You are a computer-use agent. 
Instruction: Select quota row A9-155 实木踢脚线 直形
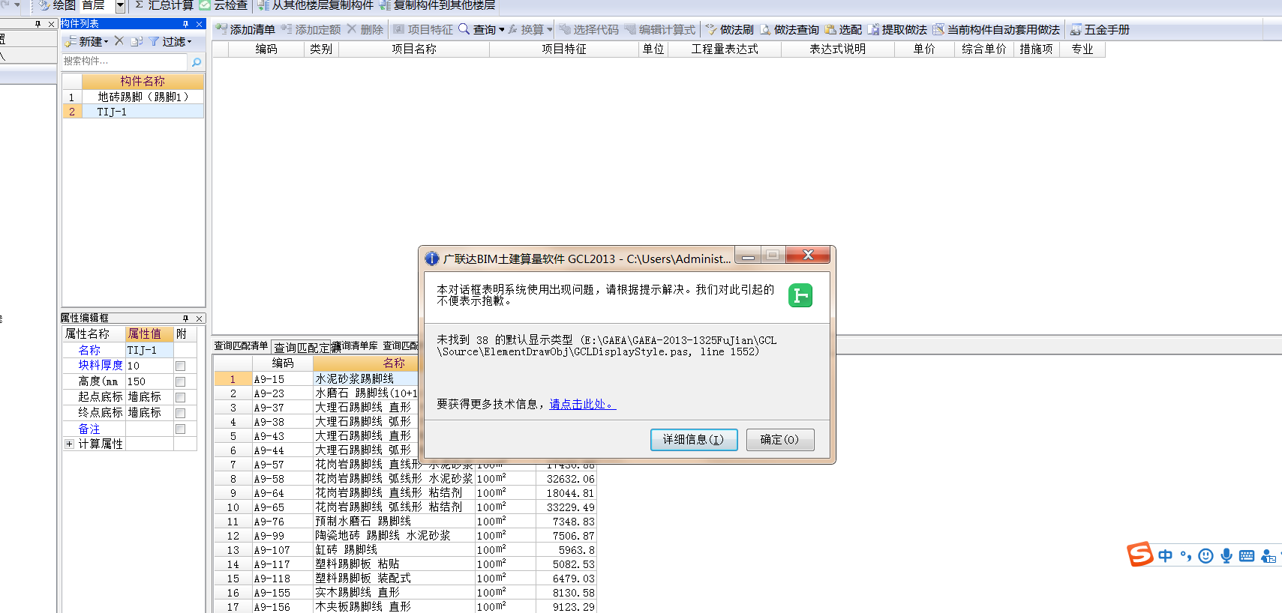click(x=405, y=593)
